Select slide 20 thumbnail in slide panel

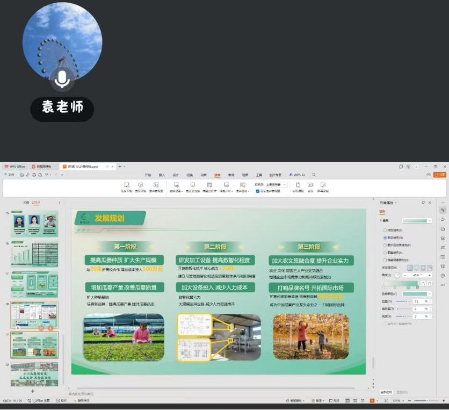click(x=34, y=374)
